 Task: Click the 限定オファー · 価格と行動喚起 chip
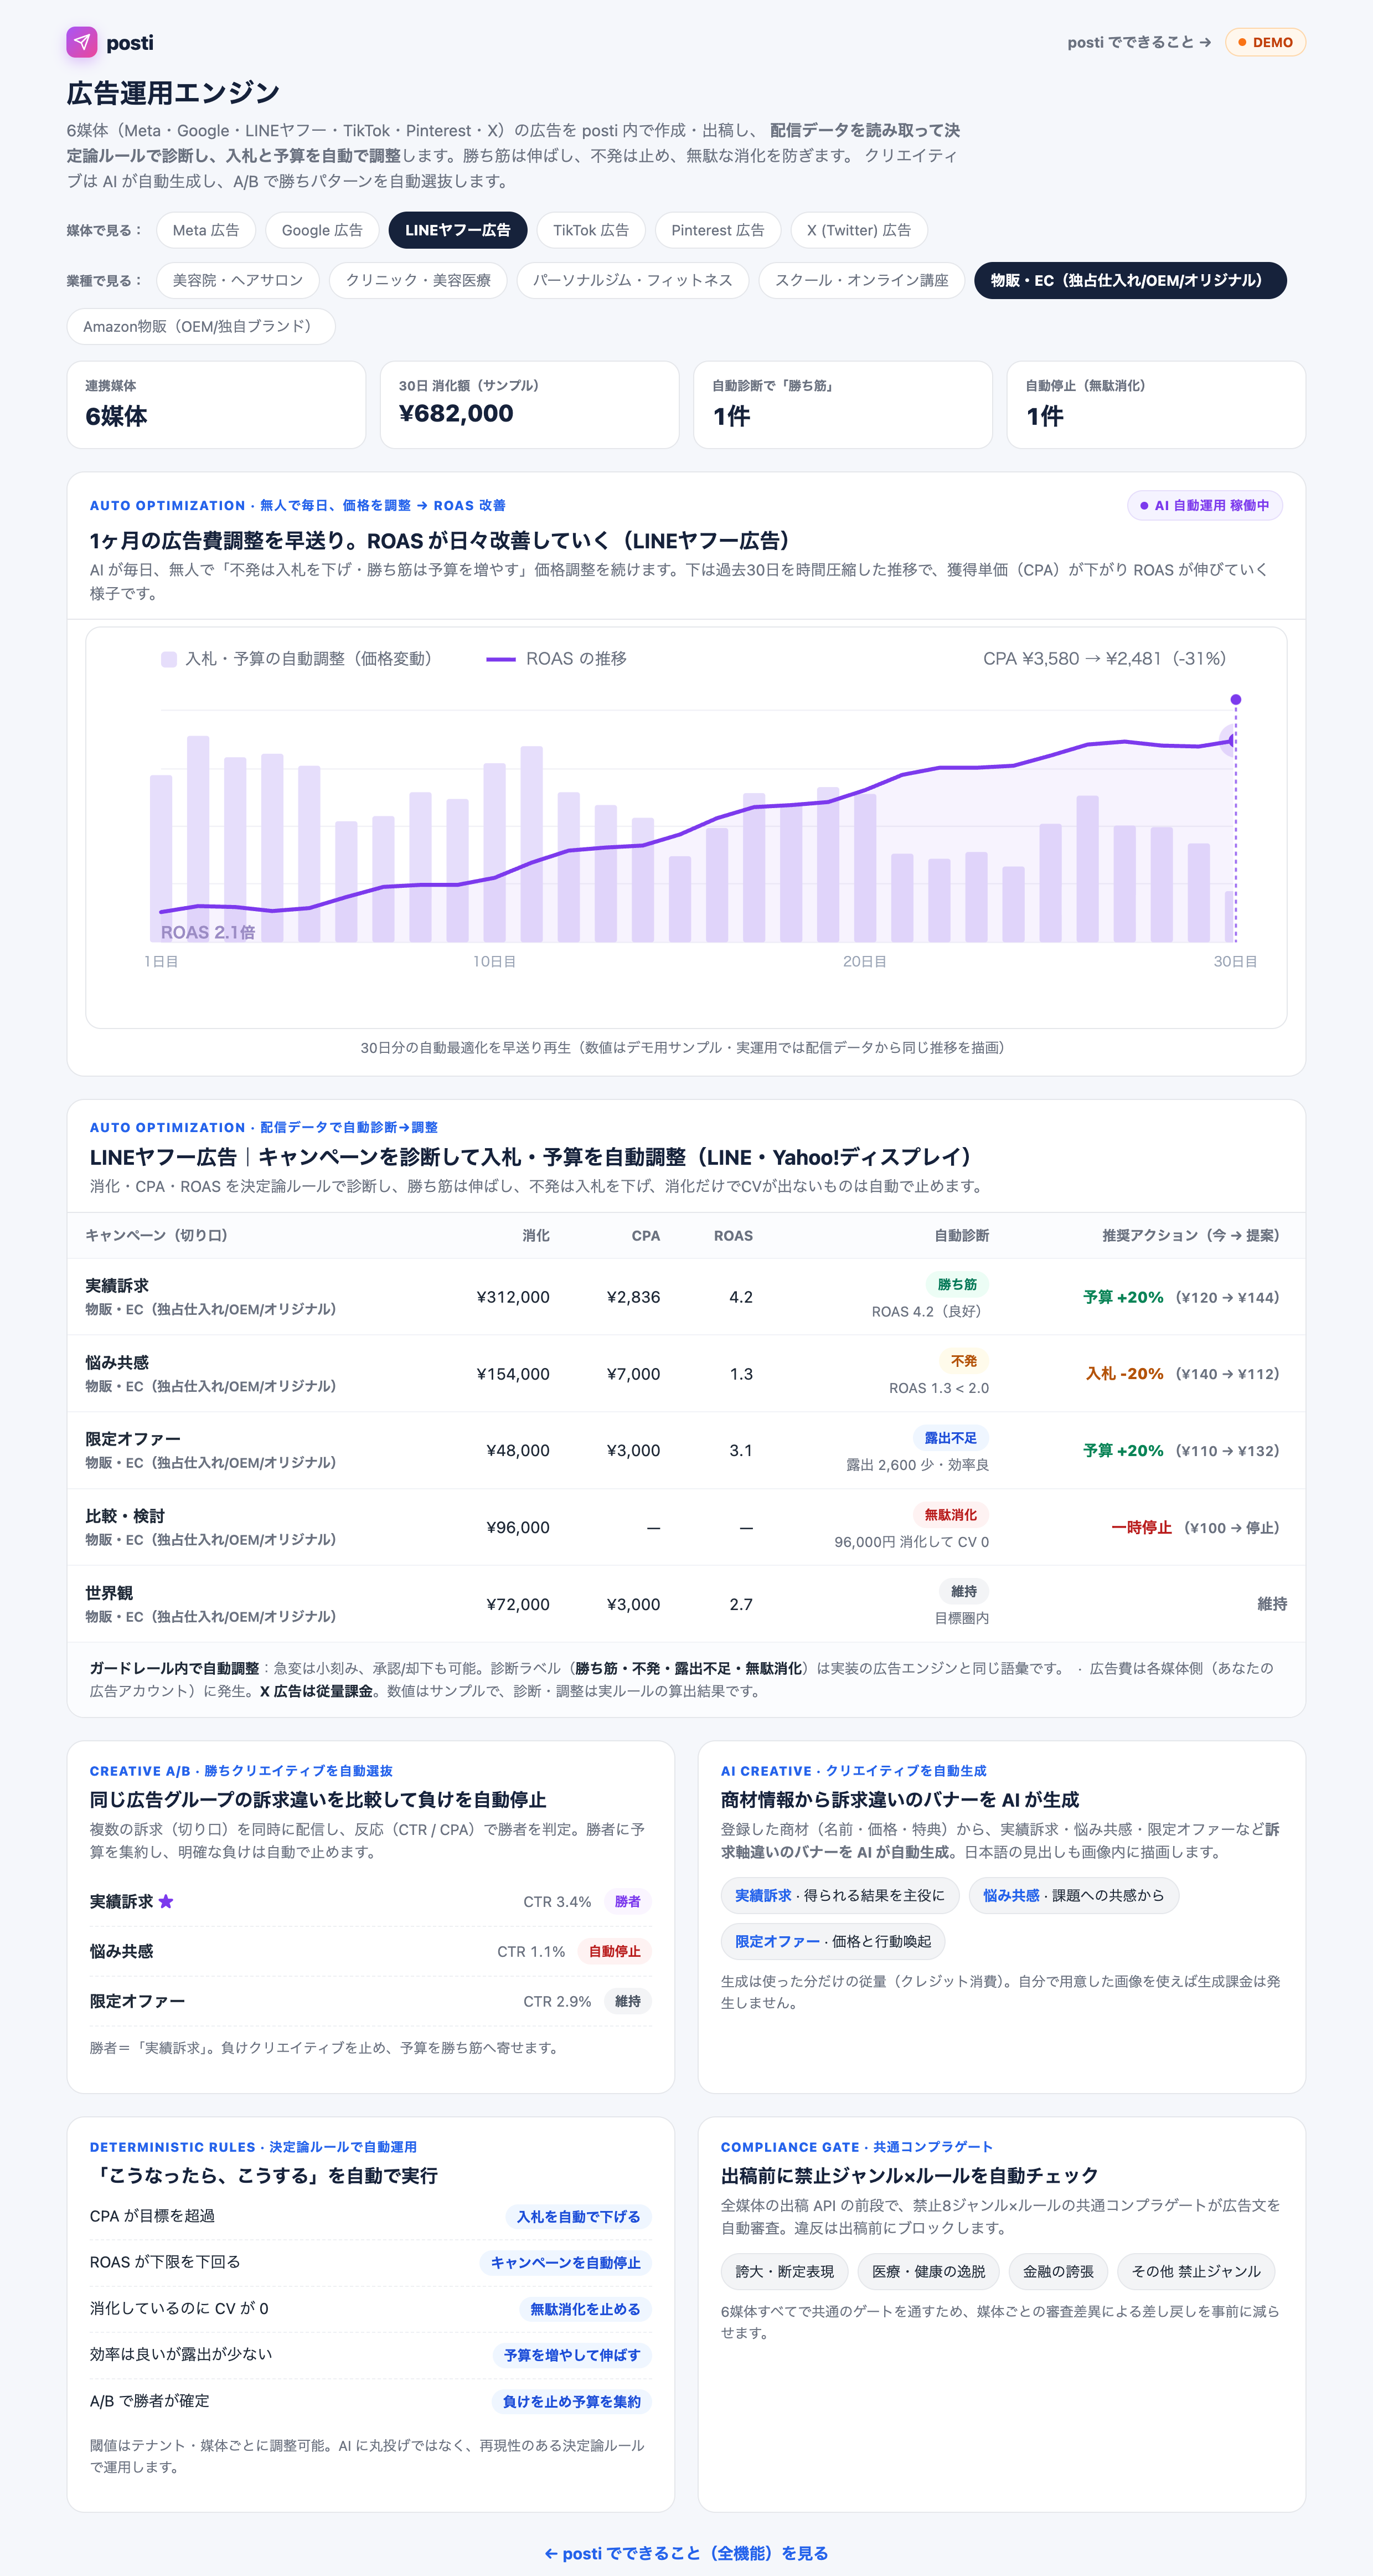[833, 1941]
